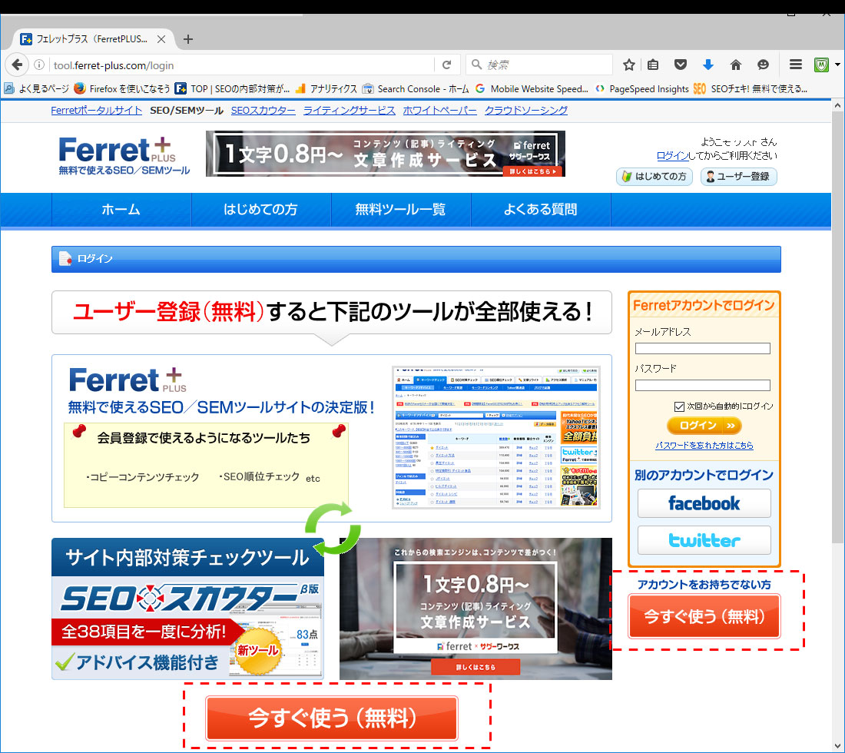Click the パスワード input field
This screenshot has height=753, width=845.
(703, 386)
